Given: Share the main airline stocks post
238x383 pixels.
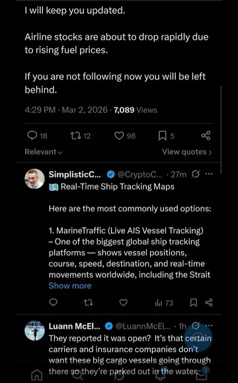Looking at the screenshot, I should tap(206, 136).
